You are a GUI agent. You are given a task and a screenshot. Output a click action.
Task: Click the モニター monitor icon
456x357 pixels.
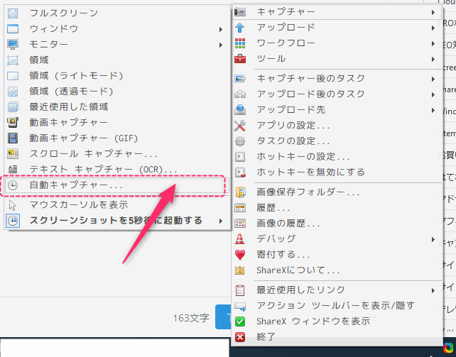[13, 45]
